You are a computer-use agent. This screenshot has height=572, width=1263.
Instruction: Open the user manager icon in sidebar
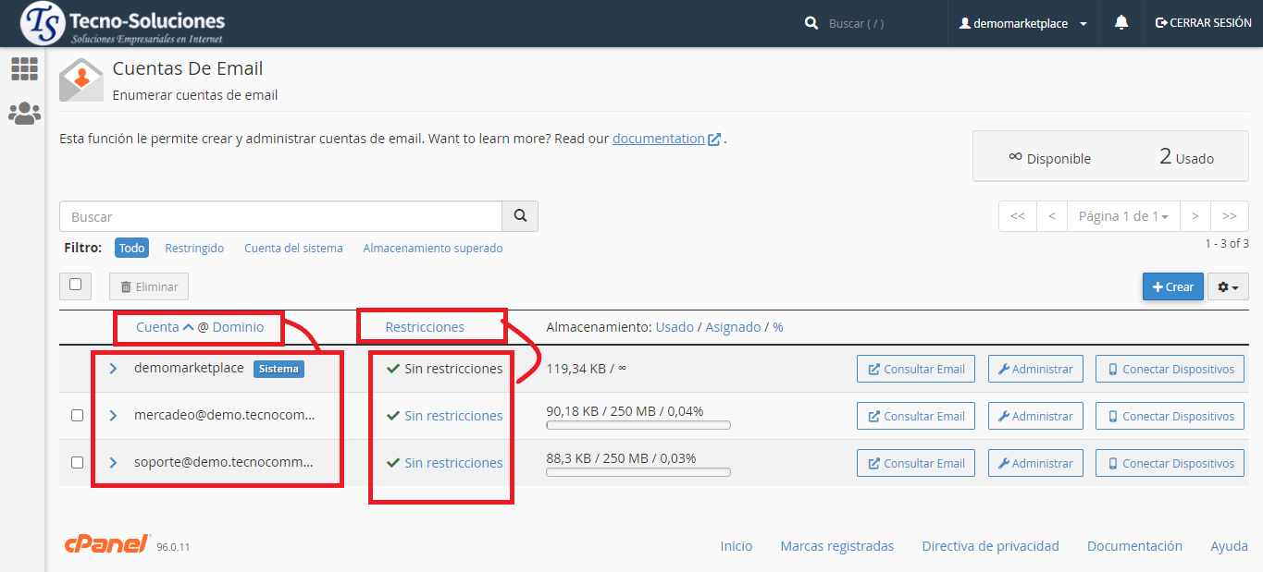click(x=24, y=114)
